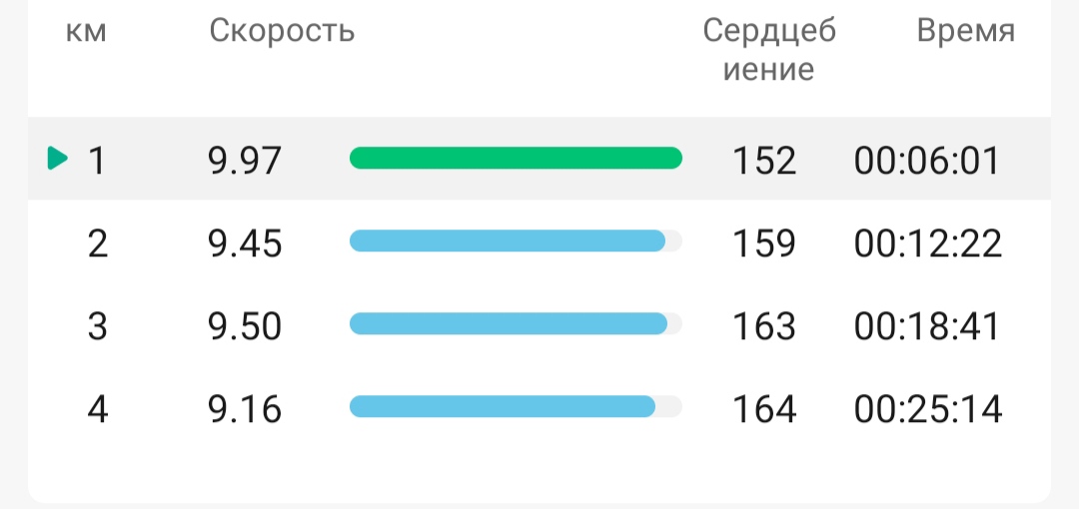Image resolution: width=1079 pixels, height=509 pixels.
Task: Select speed value 9.16
Action: (245, 409)
